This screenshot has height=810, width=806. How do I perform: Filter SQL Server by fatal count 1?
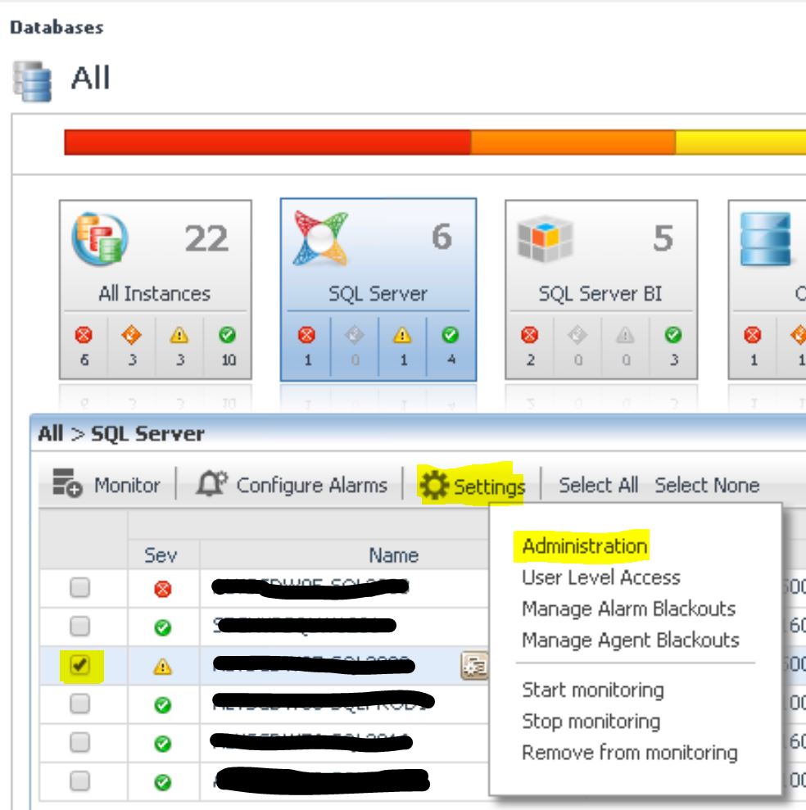[x=307, y=345]
